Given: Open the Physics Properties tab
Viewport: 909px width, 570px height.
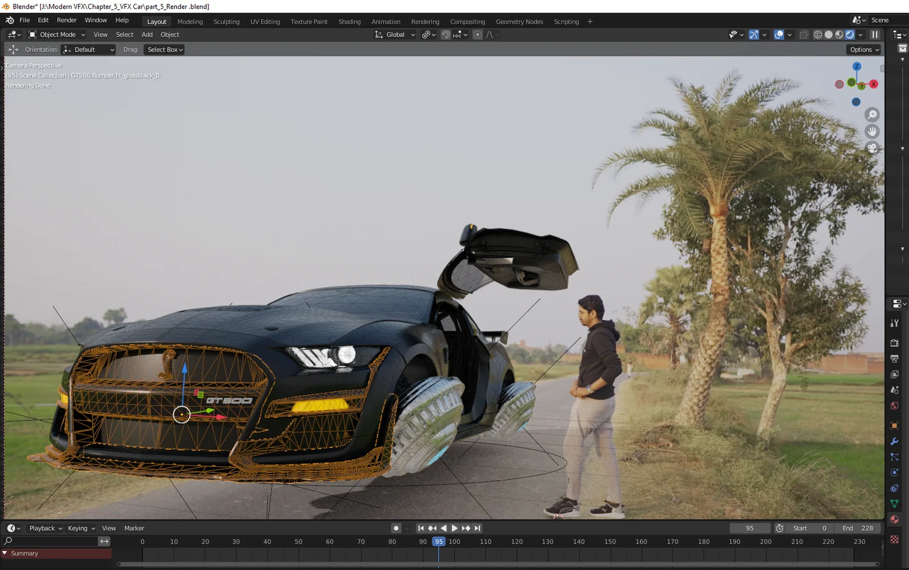Looking at the screenshot, I should pyautogui.click(x=894, y=472).
